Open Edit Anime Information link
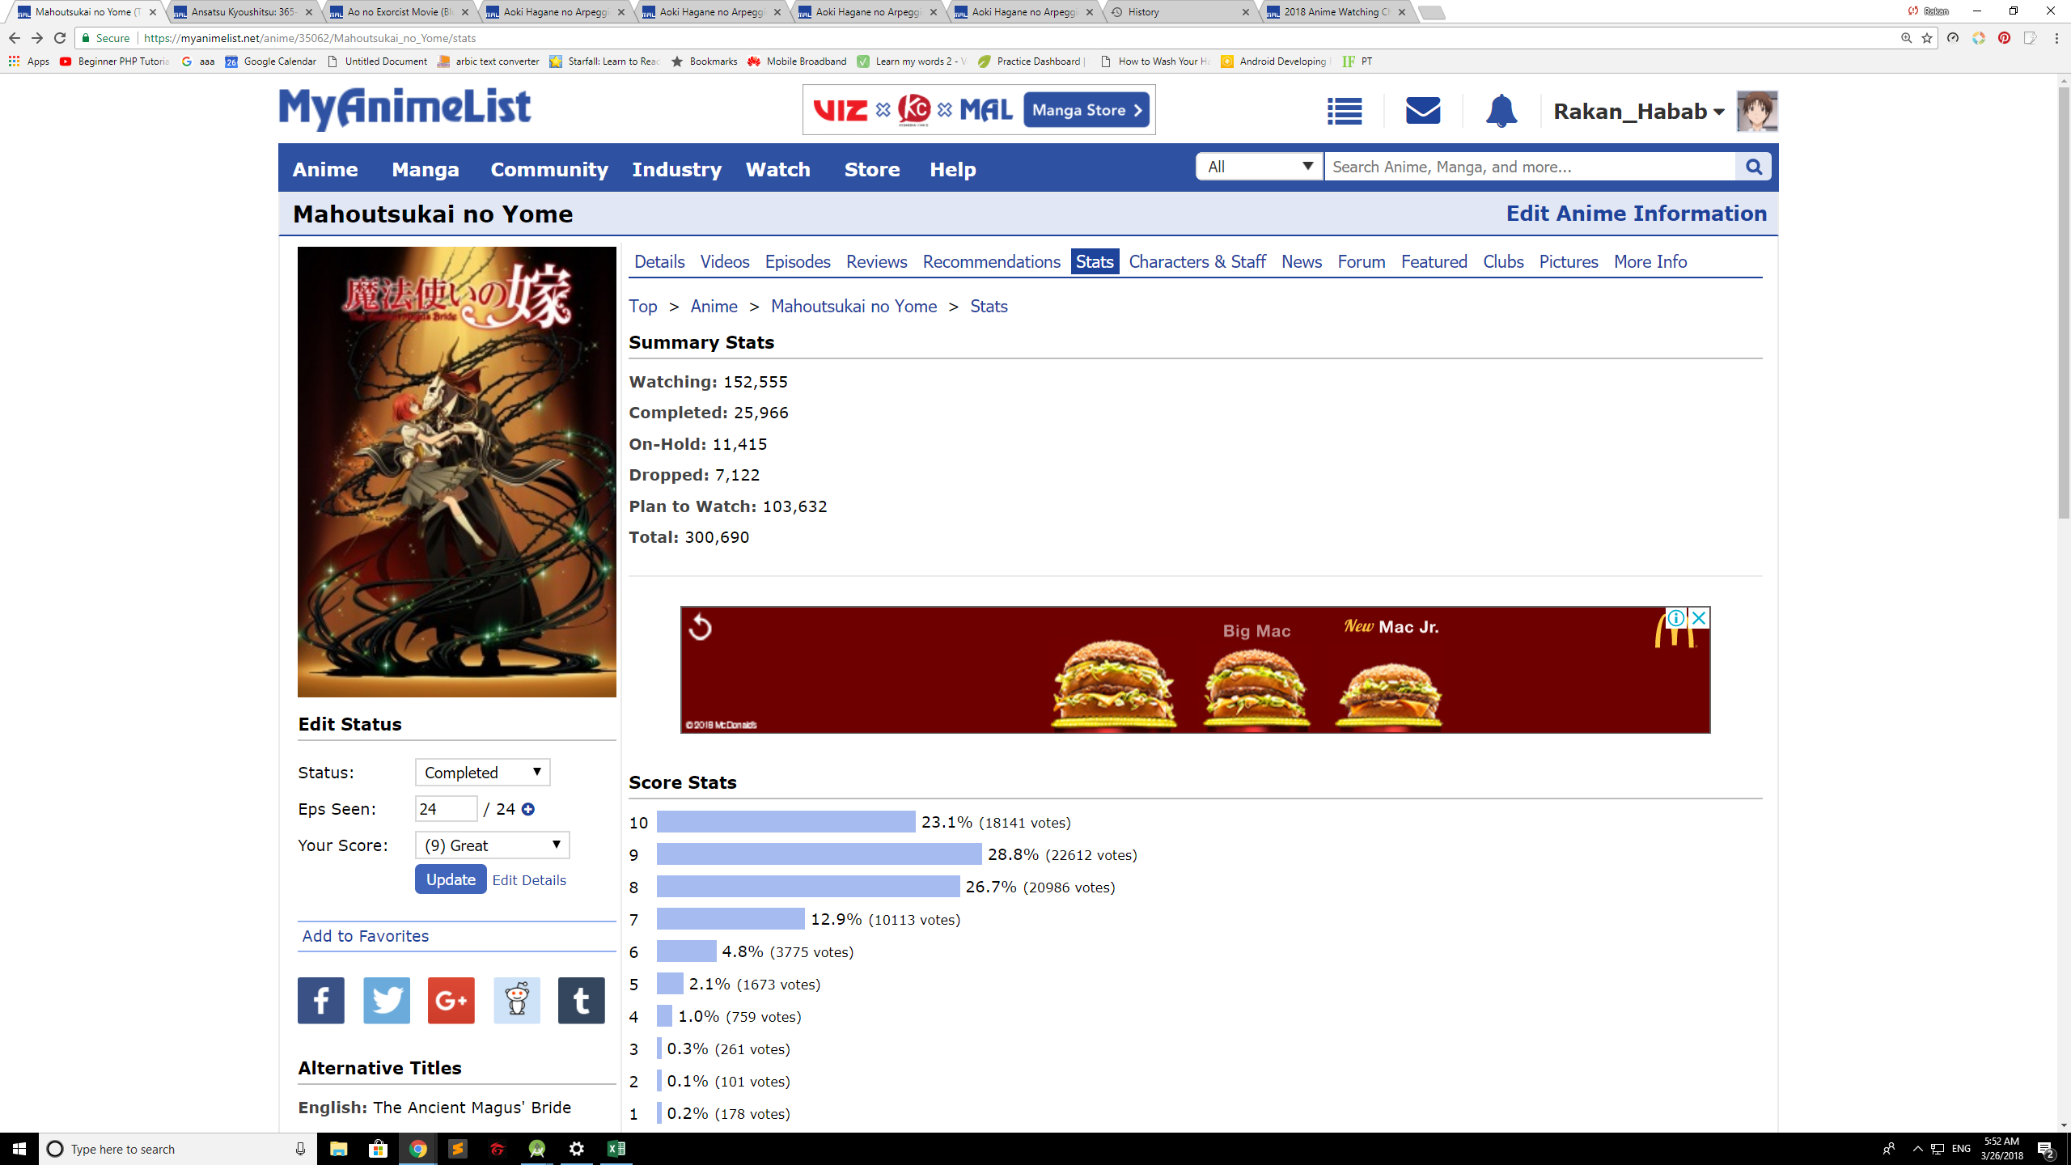Image resolution: width=2071 pixels, height=1165 pixels. tap(1636, 214)
